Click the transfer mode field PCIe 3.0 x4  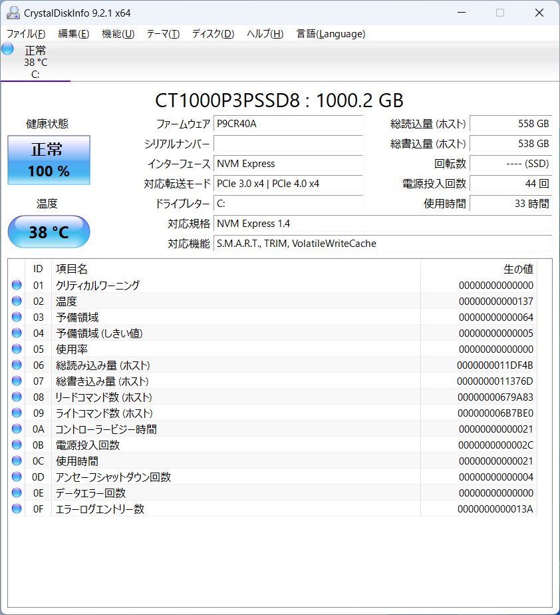click(x=288, y=184)
